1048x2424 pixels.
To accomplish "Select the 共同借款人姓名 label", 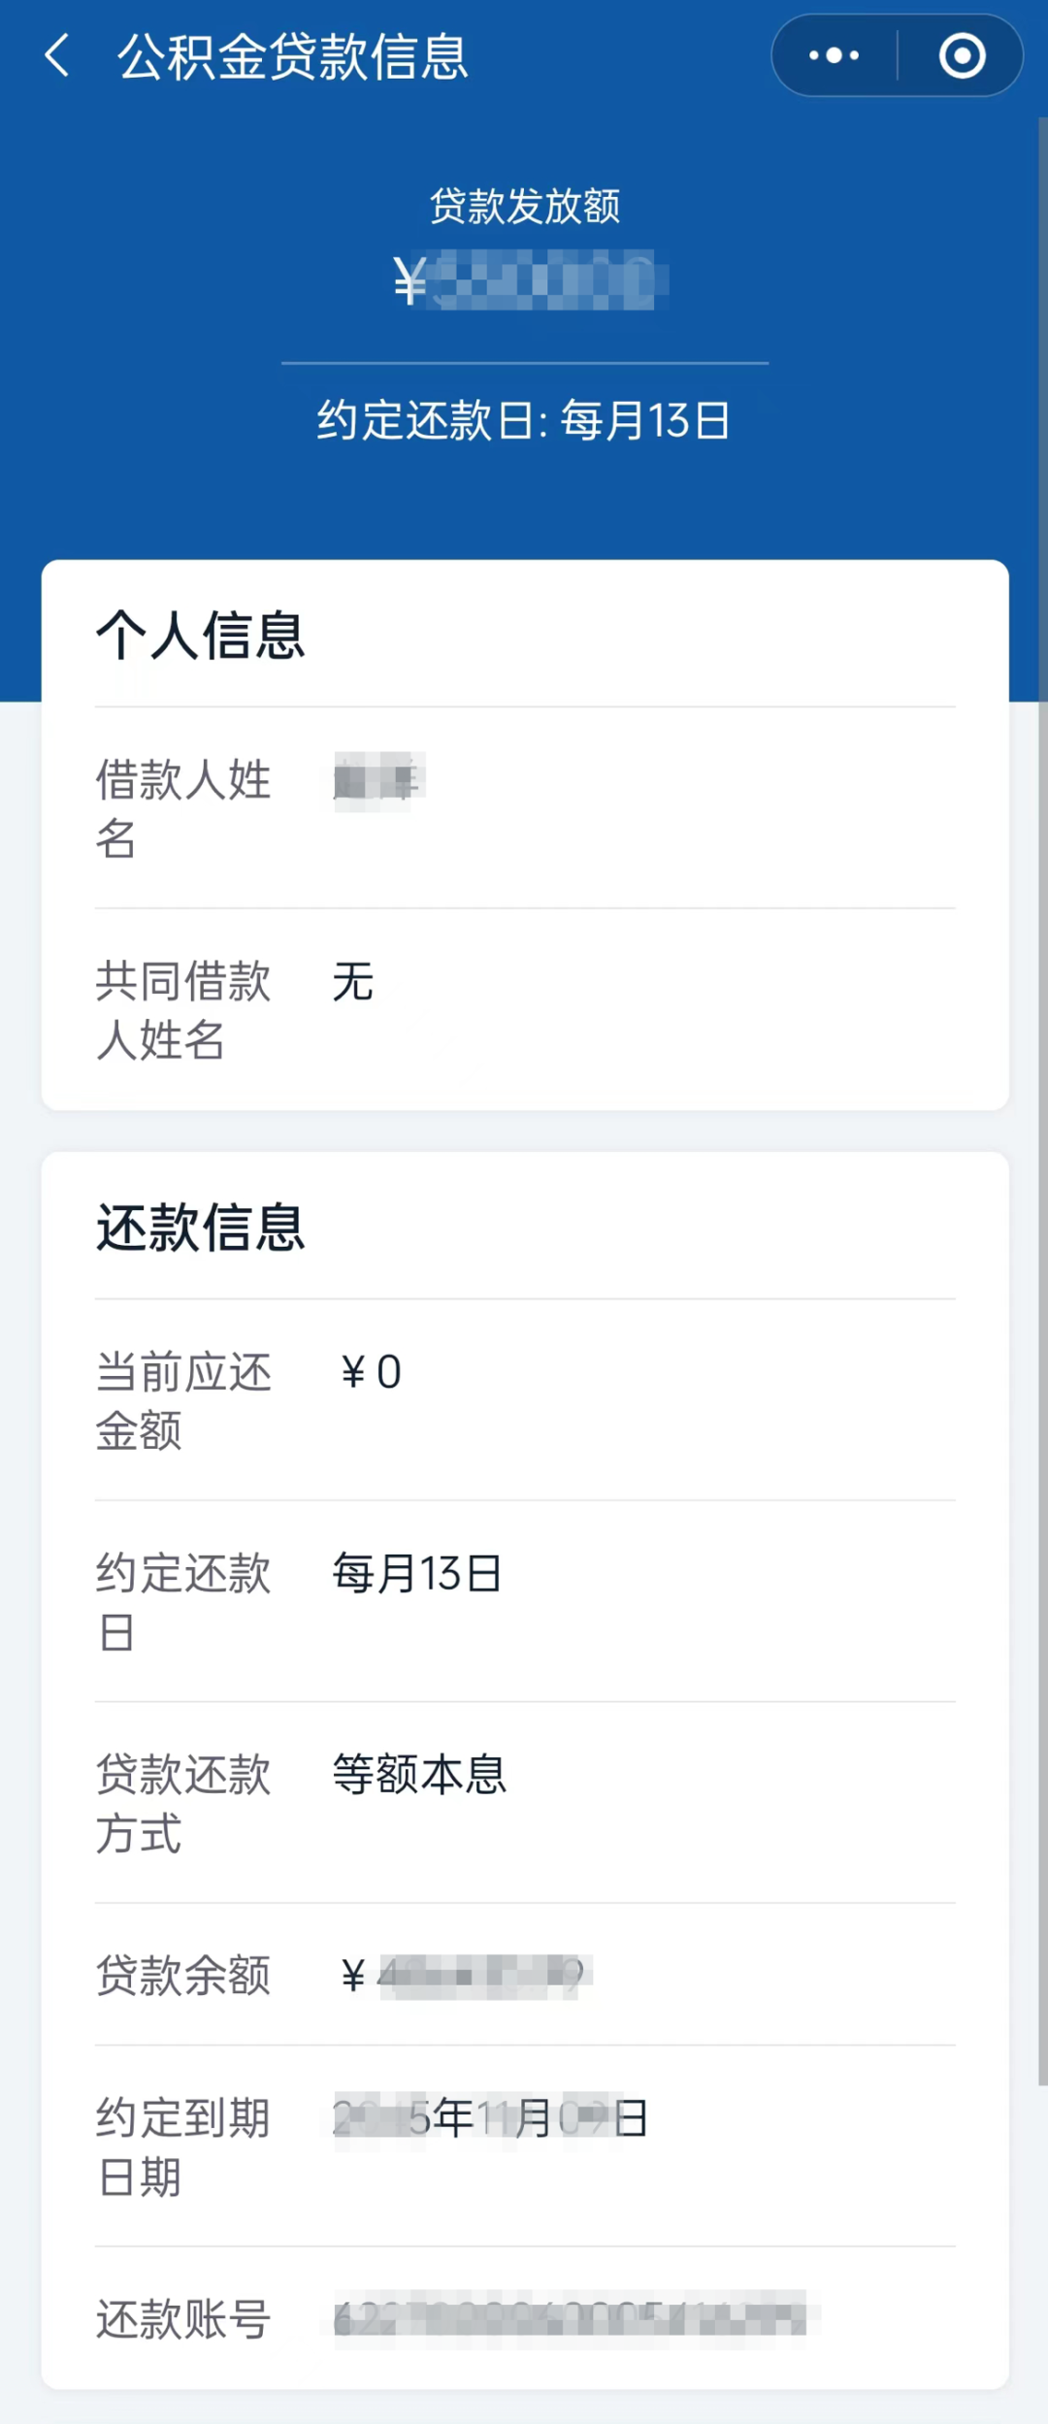I will point(182,1009).
